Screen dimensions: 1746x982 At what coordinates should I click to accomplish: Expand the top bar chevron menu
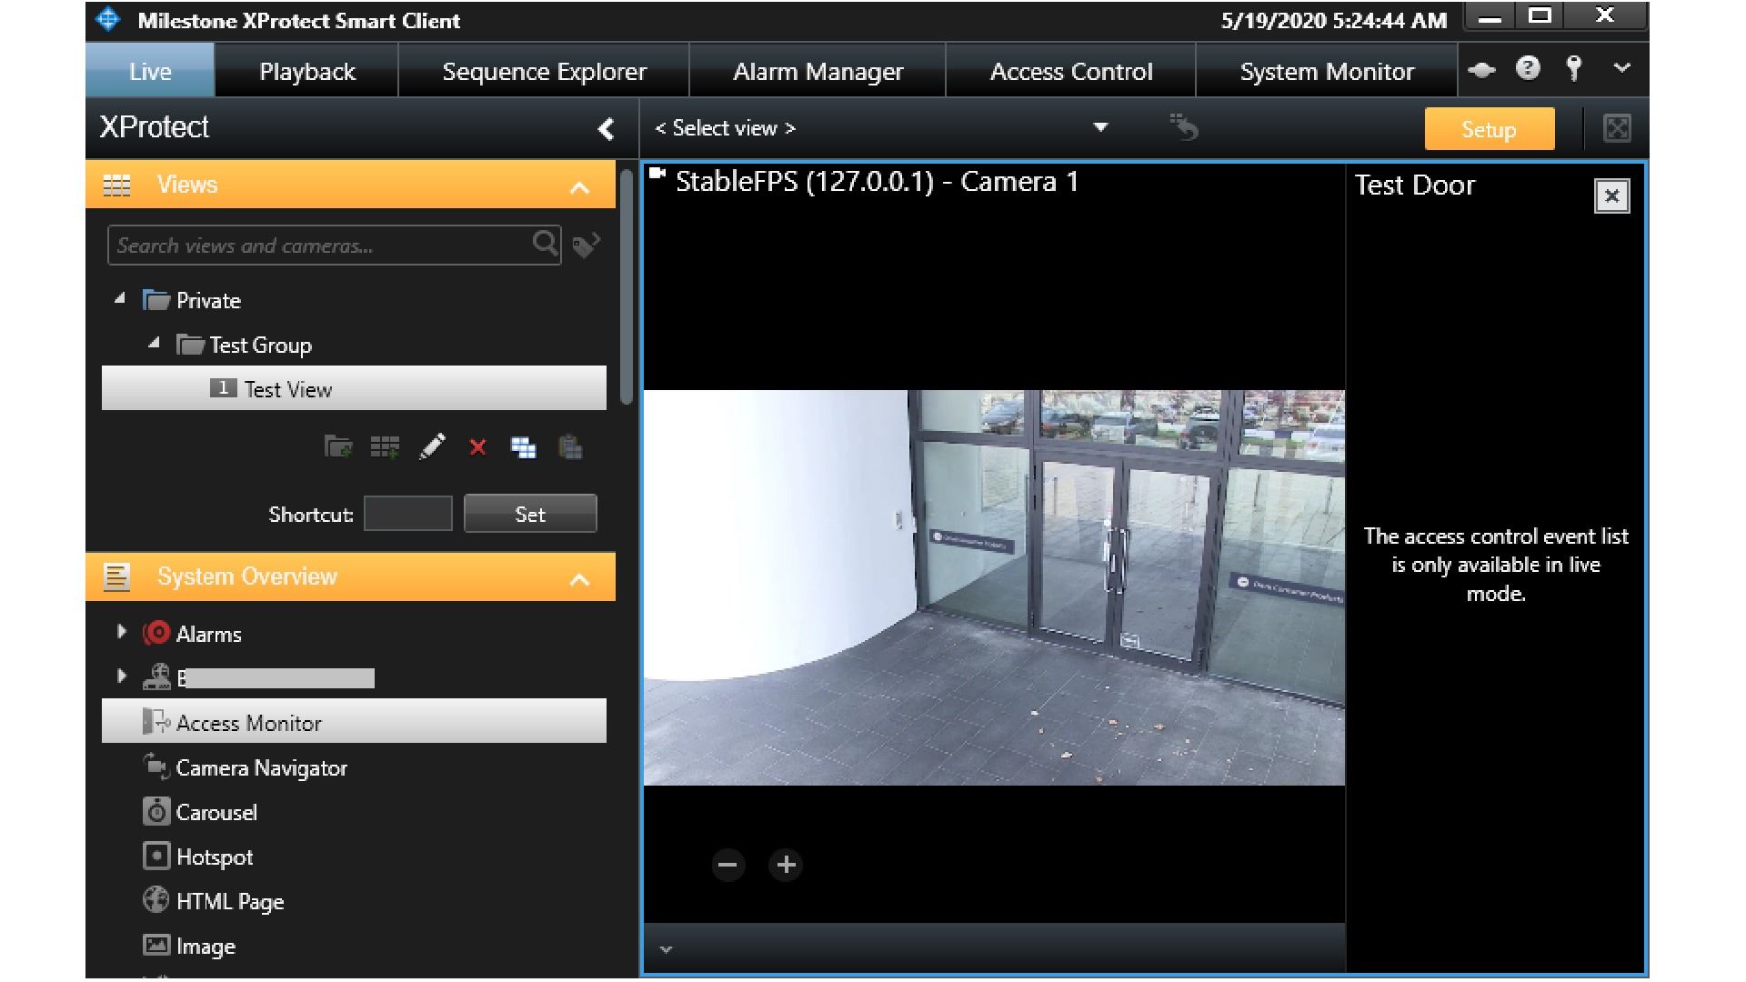(x=1621, y=68)
